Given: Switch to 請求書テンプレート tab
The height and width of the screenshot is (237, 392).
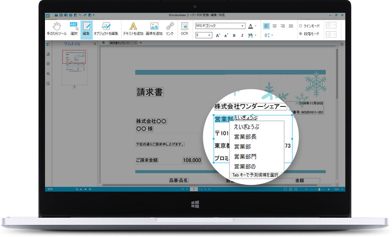Looking at the screenshot, I should [120, 43].
